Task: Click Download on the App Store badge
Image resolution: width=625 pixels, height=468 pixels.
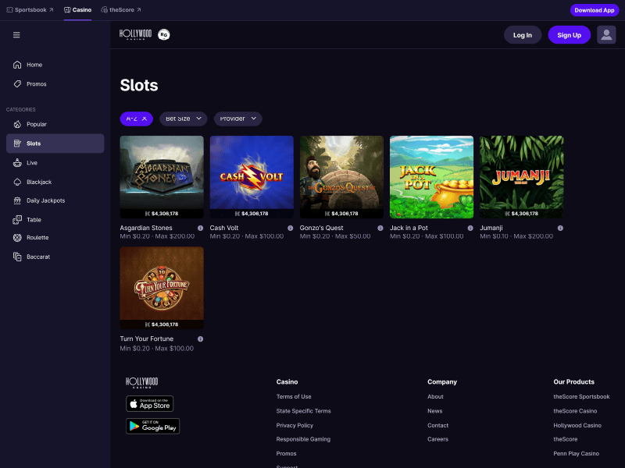Action: [x=150, y=403]
